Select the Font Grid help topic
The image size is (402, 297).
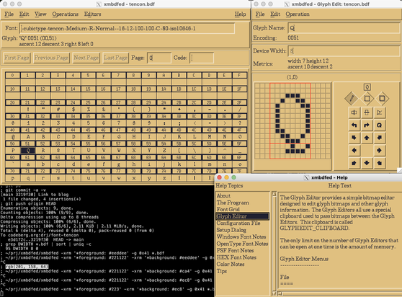point(228,209)
